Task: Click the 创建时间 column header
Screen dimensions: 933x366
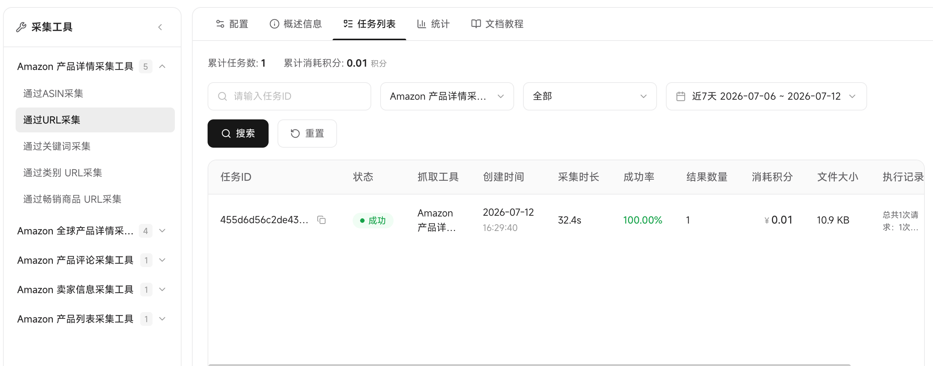Action: (503, 177)
